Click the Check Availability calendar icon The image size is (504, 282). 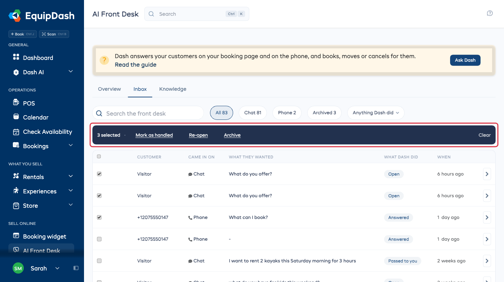[16, 132]
